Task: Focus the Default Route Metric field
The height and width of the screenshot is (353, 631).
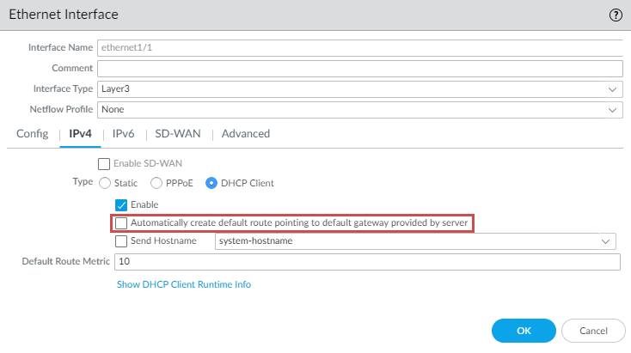Action: point(367,261)
